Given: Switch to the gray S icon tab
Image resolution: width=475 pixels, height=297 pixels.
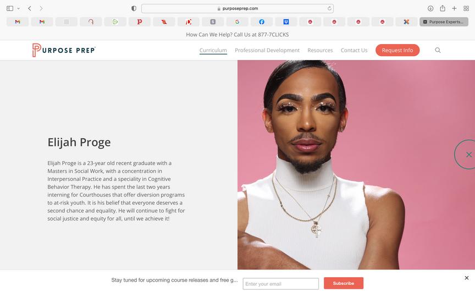Looking at the screenshot, I should [x=213, y=22].
